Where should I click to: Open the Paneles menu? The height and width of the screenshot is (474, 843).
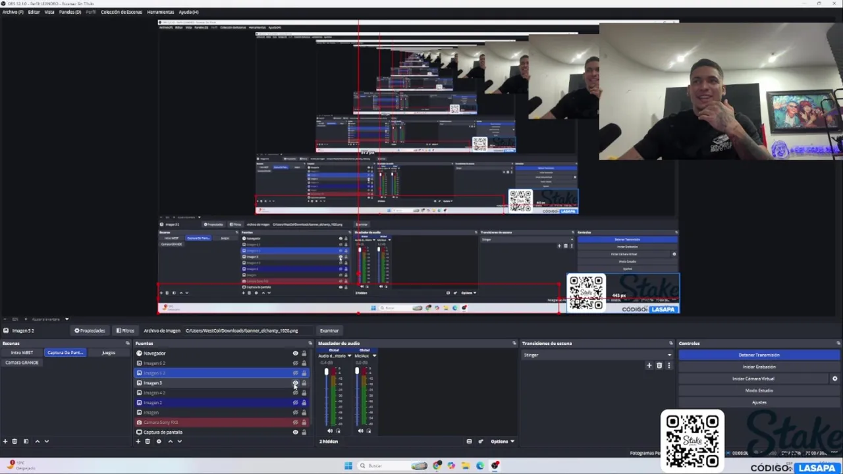click(x=70, y=12)
